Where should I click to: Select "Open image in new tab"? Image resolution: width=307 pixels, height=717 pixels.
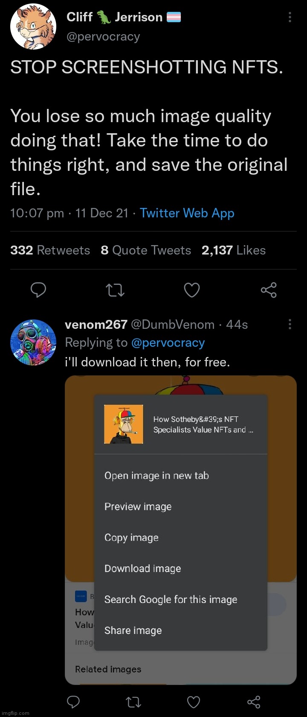[x=156, y=476]
